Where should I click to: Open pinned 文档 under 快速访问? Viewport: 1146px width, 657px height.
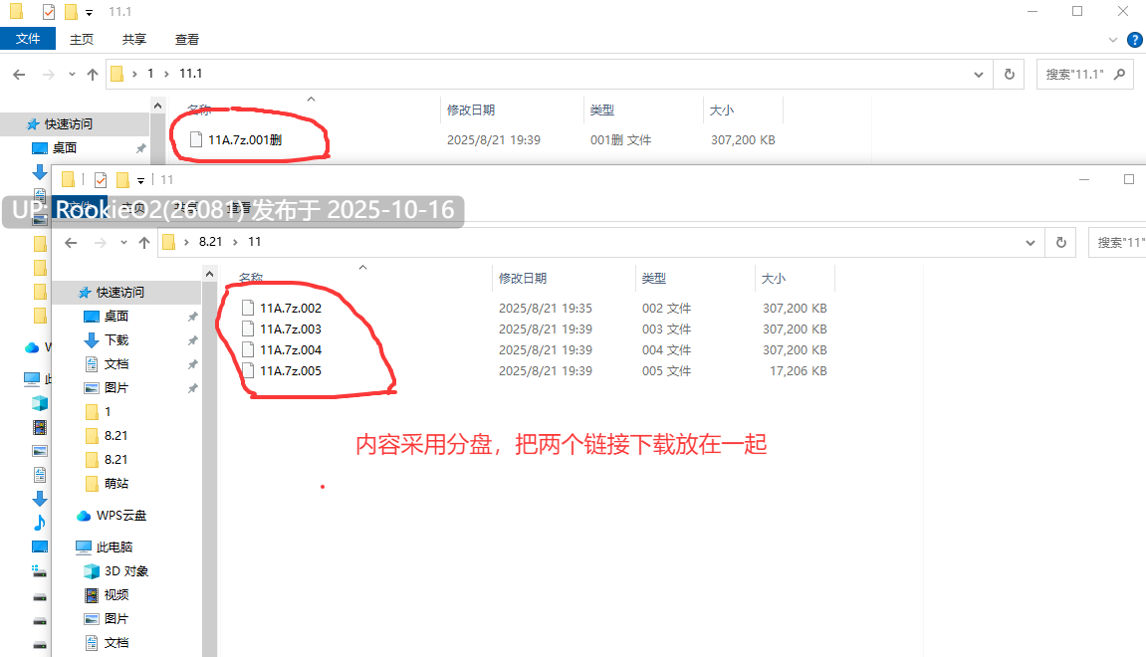coord(116,363)
